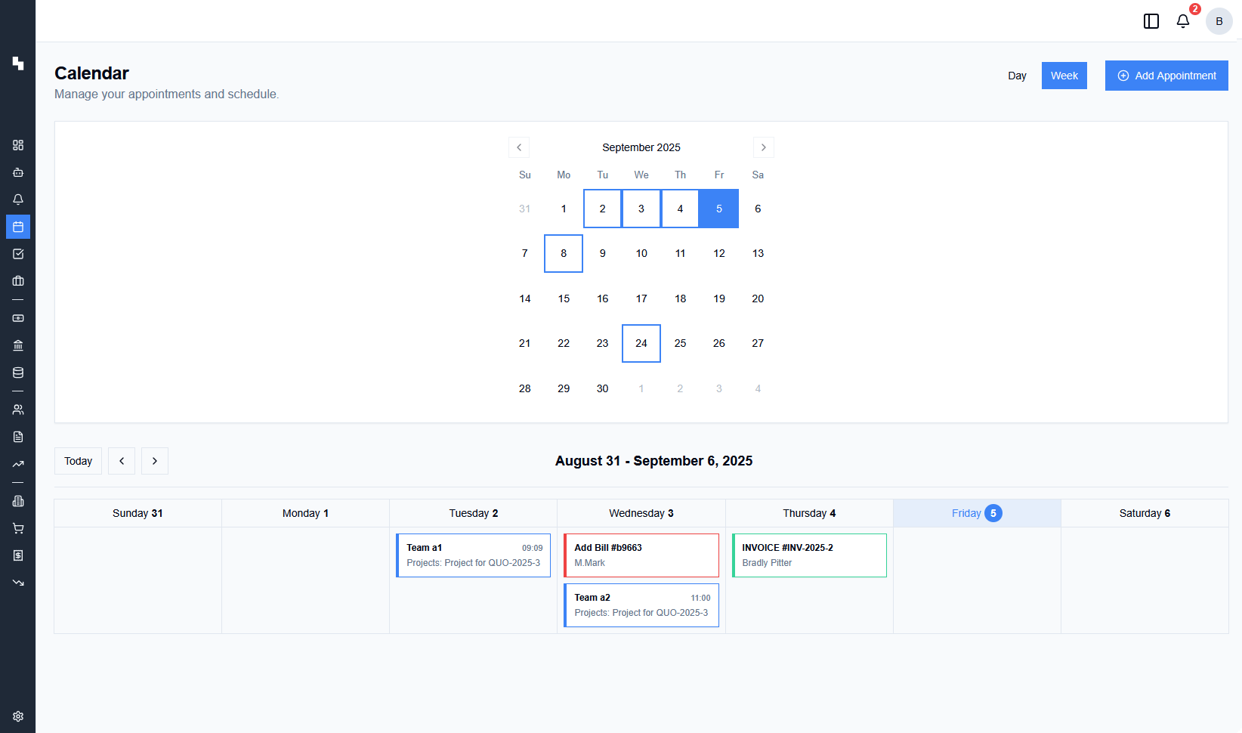Open the checkbox tasks icon in sidebar

click(18, 254)
